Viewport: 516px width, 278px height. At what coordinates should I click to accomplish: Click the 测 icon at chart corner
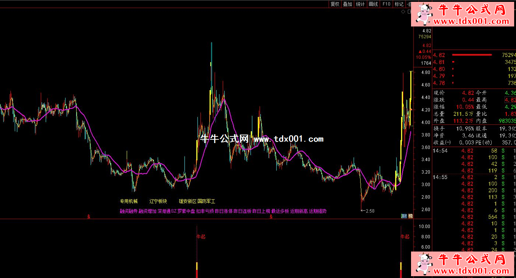tap(404, 216)
